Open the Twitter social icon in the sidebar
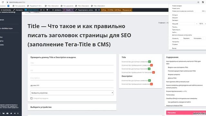 (x=11, y=113)
